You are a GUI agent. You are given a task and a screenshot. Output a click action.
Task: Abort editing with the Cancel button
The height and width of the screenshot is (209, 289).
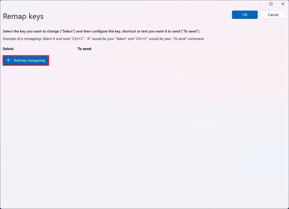pyautogui.click(x=273, y=15)
